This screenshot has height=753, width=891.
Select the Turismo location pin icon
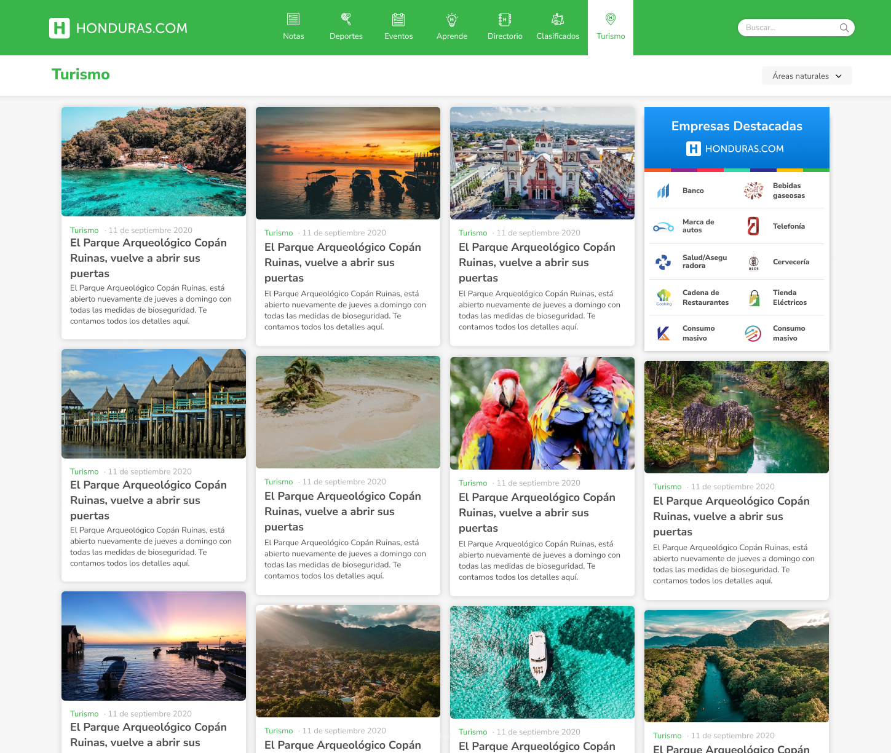[x=611, y=19]
